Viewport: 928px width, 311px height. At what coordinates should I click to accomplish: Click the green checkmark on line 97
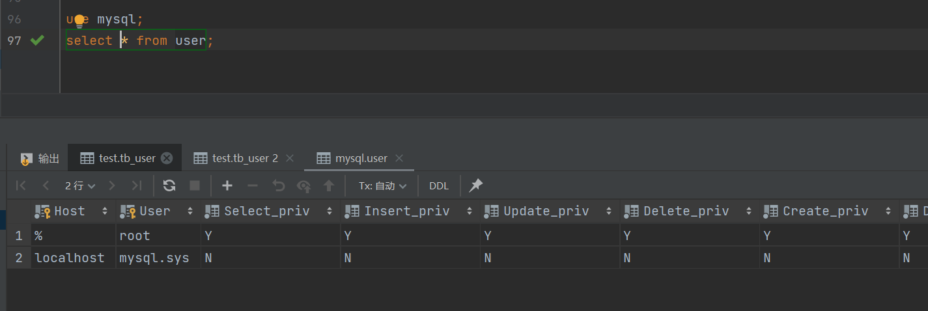click(x=37, y=40)
